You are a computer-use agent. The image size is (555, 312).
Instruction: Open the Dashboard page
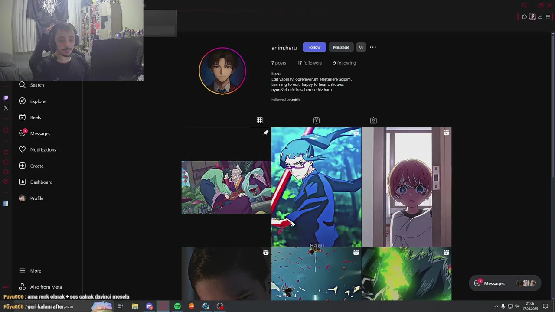pos(36,182)
